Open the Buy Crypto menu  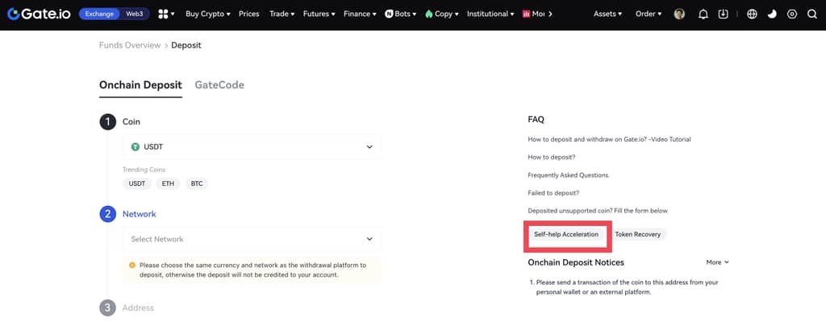coord(207,14)
